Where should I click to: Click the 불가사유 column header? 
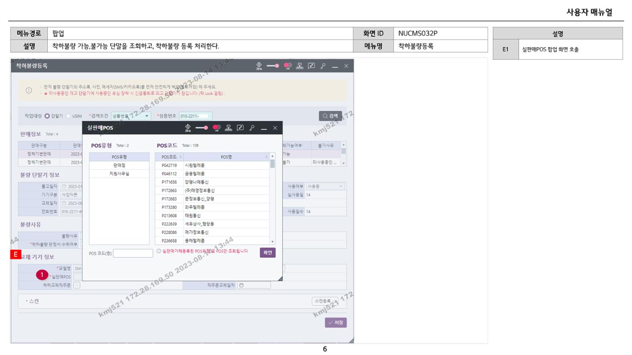(x=325, y=146)
